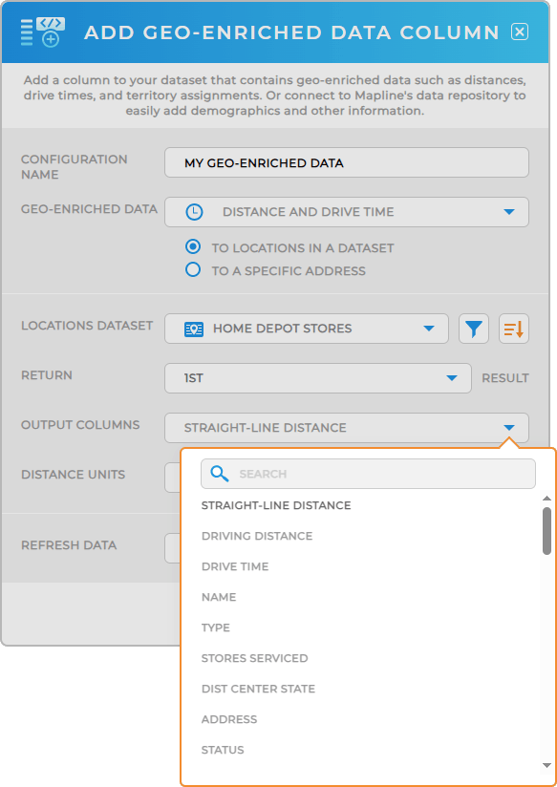Close the Add Geo-Enriched Data Column dialog
Viewport: 557px width, 787px height.
coord(520,32)
